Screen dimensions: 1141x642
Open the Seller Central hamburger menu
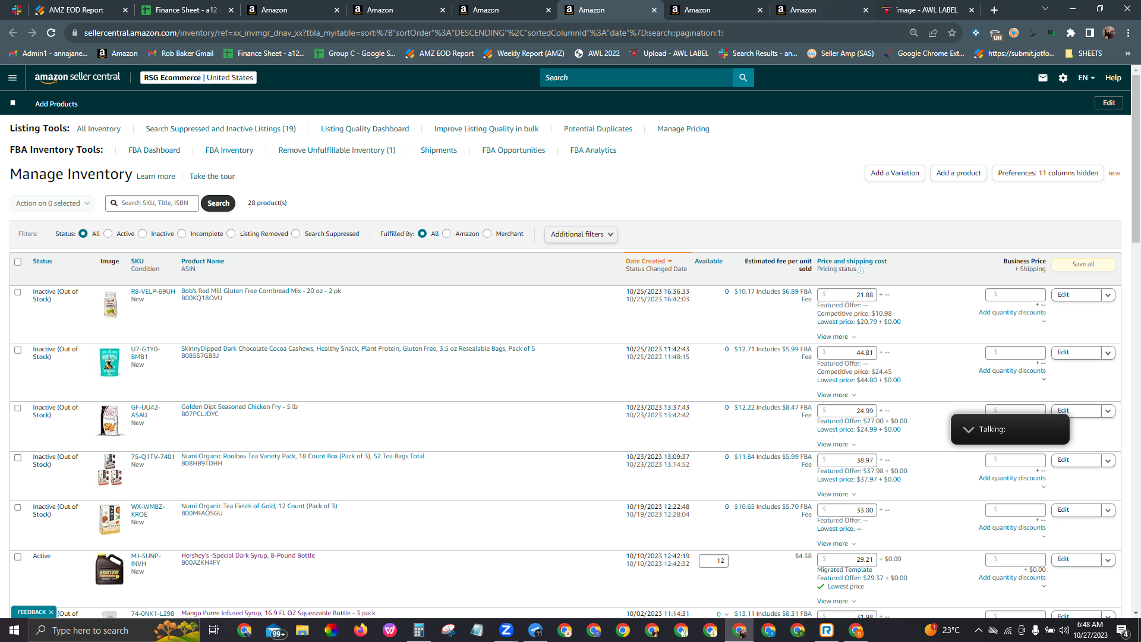[12, 78]
